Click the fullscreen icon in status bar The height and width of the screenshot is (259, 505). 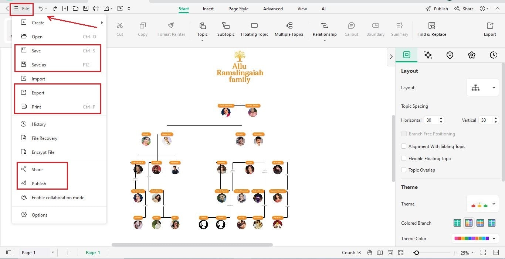(x=483, y=252)
